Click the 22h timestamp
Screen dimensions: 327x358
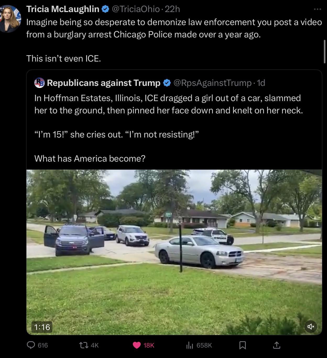tap(172, 9)
